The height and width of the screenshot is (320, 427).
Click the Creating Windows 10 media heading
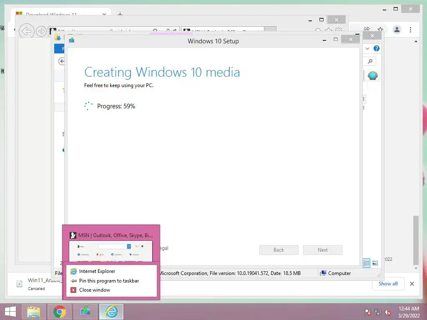click(x=162, y=72)
